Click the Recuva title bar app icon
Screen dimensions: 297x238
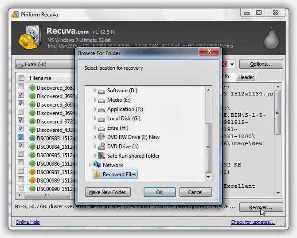15,15
